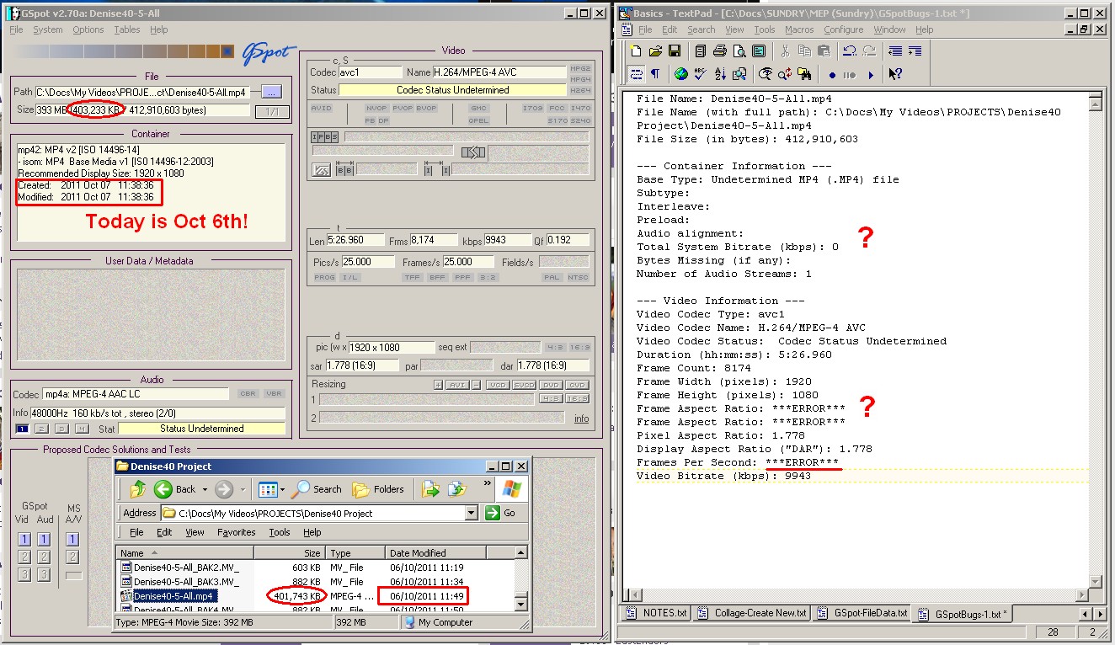Show visible paragraph marks in TextPad

coord(654,74)
